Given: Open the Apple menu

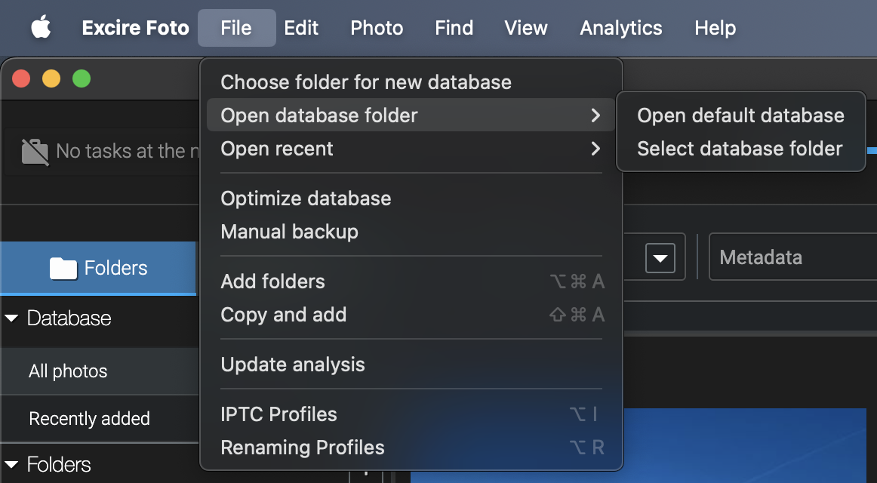Looking at the screenshot, I should pyautogui.click(x=41, y=27).
